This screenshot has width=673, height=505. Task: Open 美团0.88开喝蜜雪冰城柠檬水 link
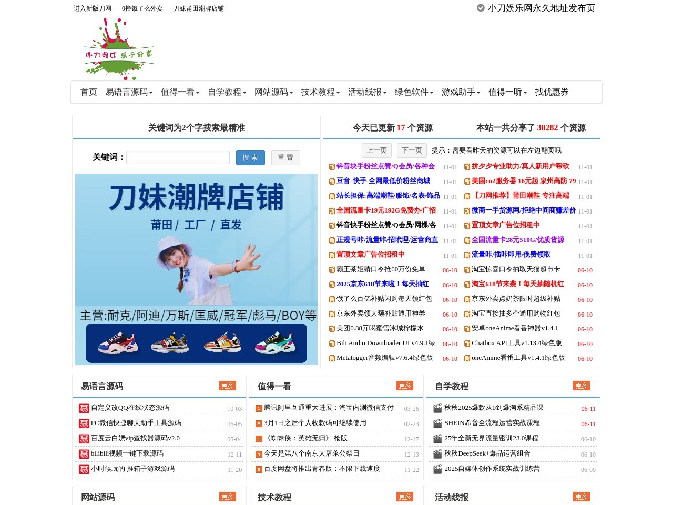coord(380,328)
